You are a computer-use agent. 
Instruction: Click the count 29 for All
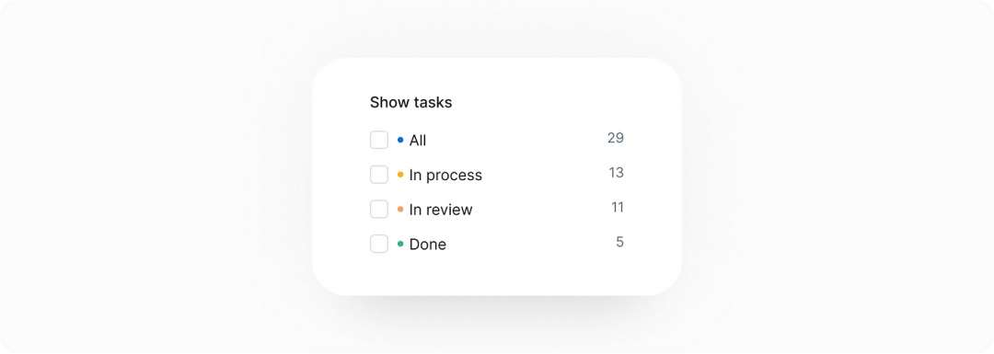616,138
